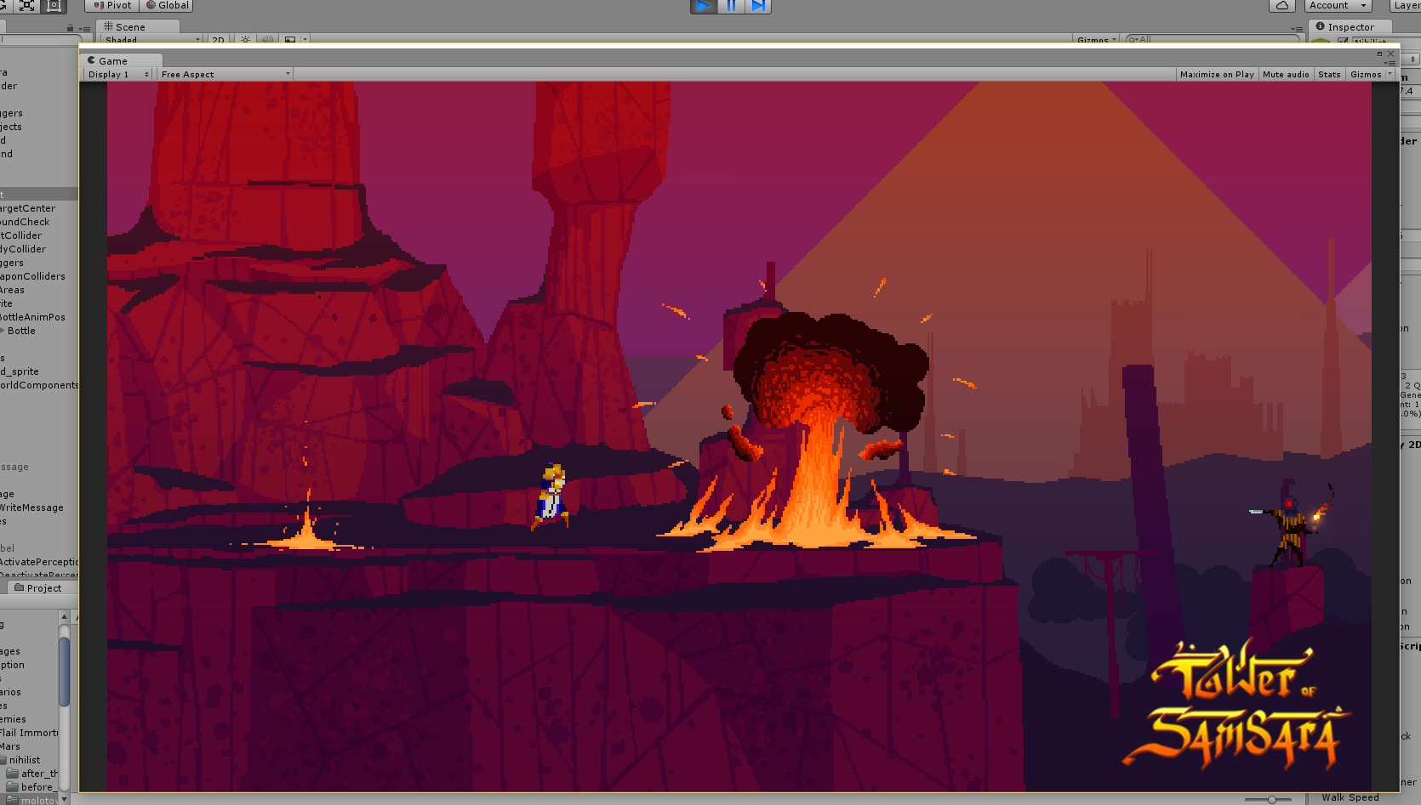
Task: Open the Hierarchy panel options menu
Action: (x=84, y=29)
